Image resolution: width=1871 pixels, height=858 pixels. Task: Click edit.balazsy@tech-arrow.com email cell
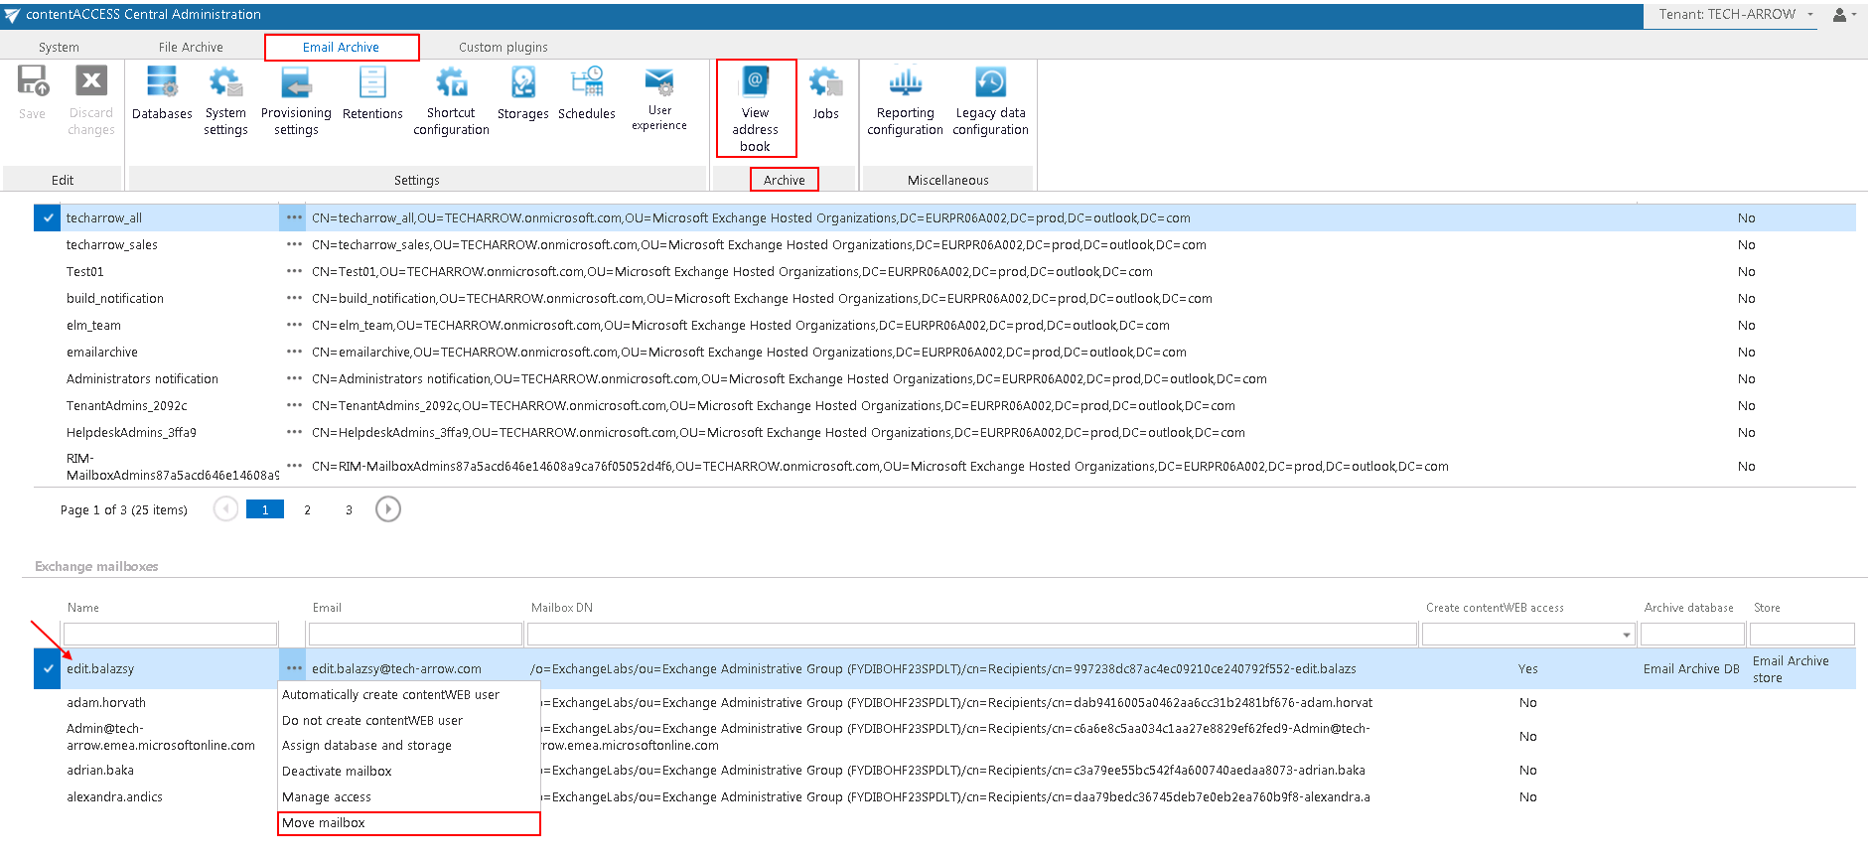tap(396, 669)
